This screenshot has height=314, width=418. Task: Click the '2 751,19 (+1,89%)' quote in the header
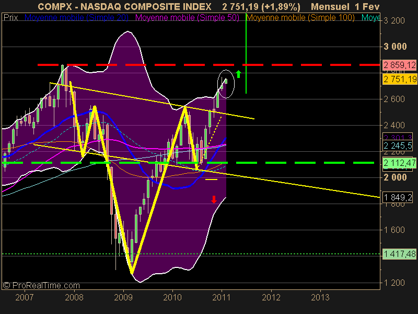coord(261,7)
